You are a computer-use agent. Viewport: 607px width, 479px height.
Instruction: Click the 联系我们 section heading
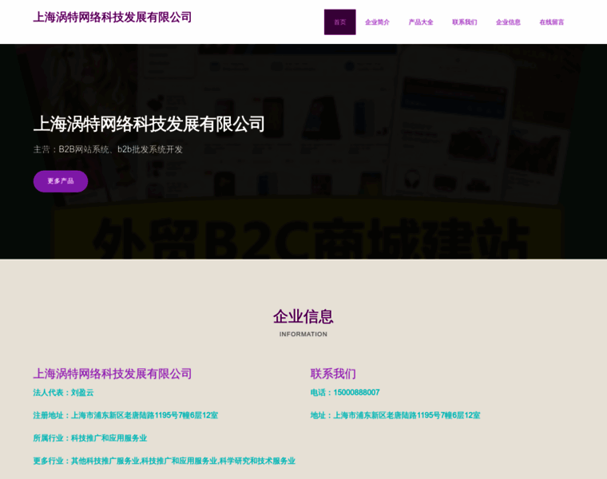333,374
